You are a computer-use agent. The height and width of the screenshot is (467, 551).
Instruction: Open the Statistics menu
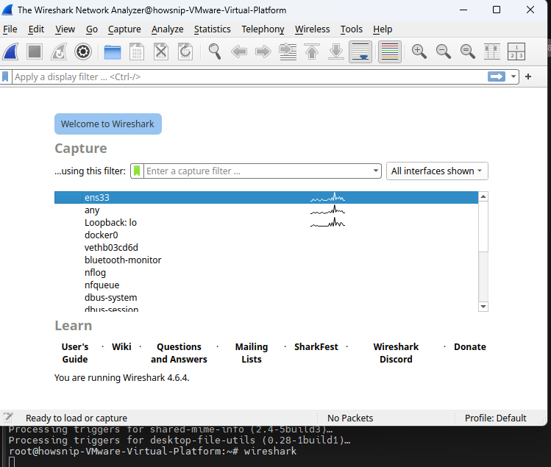point(213,29)
